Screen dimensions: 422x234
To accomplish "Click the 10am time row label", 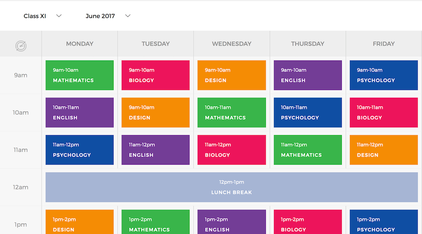I will coord(21,112).
